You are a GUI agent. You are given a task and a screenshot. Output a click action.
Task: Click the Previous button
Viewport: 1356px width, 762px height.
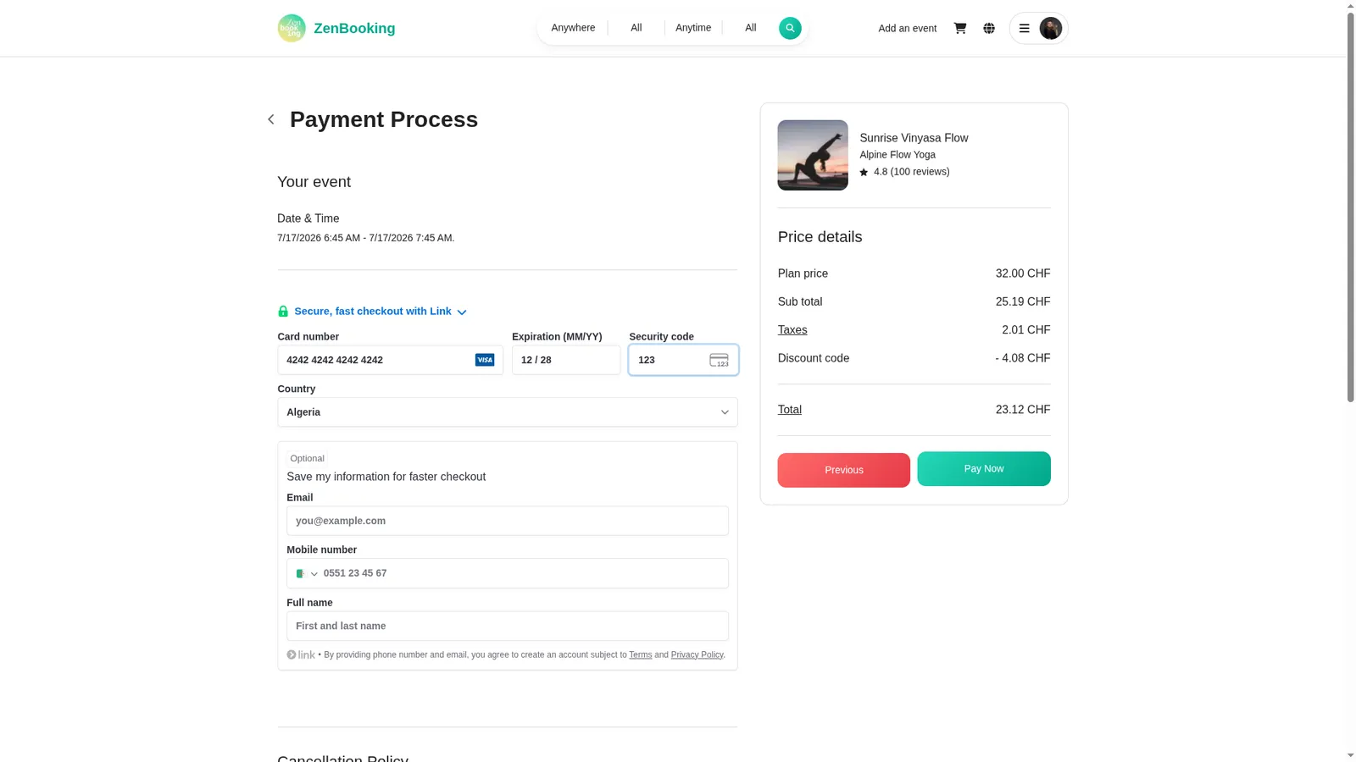click(x=844, y=470)
